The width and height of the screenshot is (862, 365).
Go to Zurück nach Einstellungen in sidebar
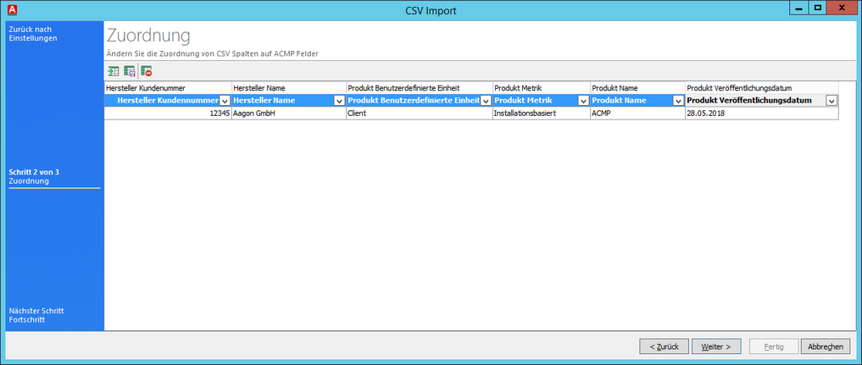click(x=33, y=33)
